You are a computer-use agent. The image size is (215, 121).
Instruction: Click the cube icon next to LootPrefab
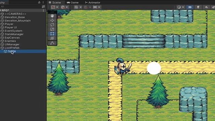pos(2,48)
